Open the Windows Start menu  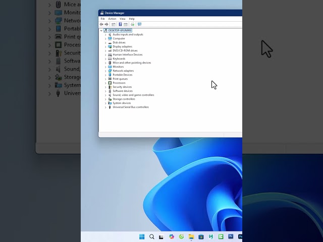point(142,236)
